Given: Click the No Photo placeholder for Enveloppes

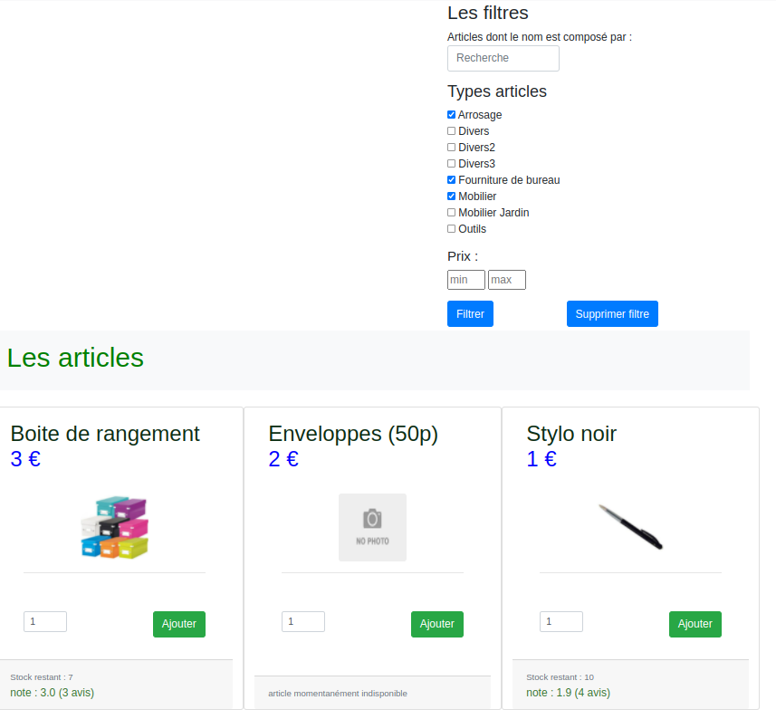Looking at the screenshot, I should coord(372,527).
